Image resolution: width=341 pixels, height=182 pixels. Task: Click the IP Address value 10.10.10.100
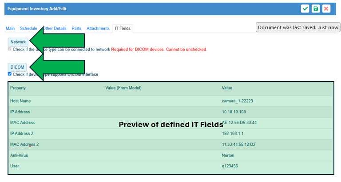(234, 112)
